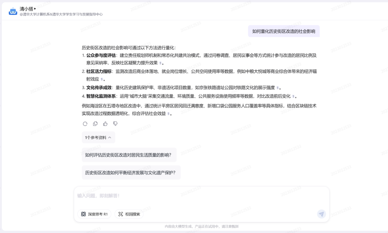Enable 校园搜索 mode
Viewport: 388px width, 233px height.
(x=129, y=214)
